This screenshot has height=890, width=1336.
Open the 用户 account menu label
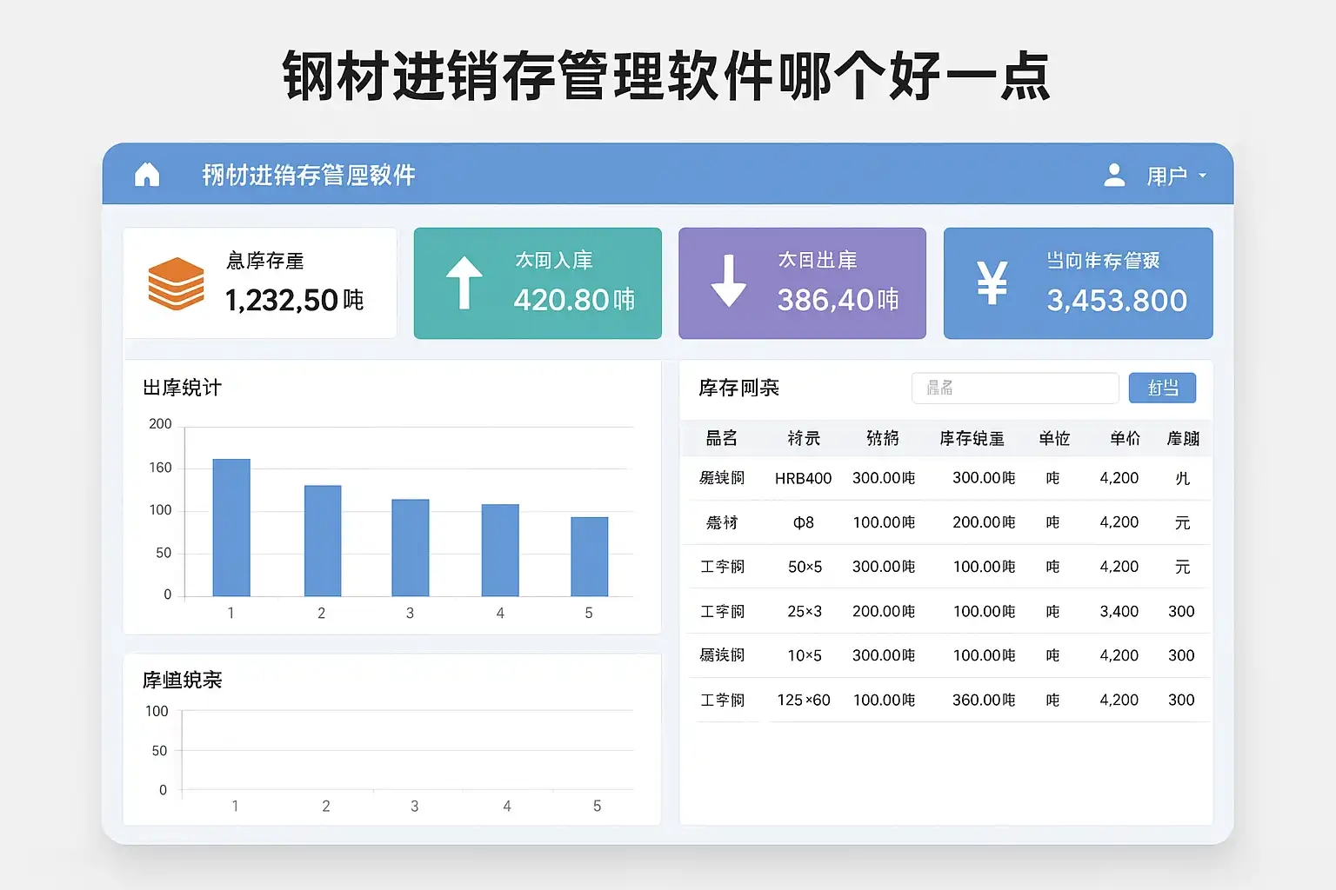pos(1166,176)
